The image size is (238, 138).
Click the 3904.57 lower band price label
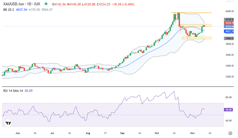click(x=229, y=38)
